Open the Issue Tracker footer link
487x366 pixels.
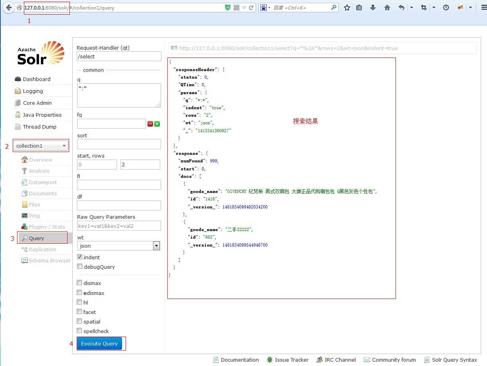click(288, 360)
